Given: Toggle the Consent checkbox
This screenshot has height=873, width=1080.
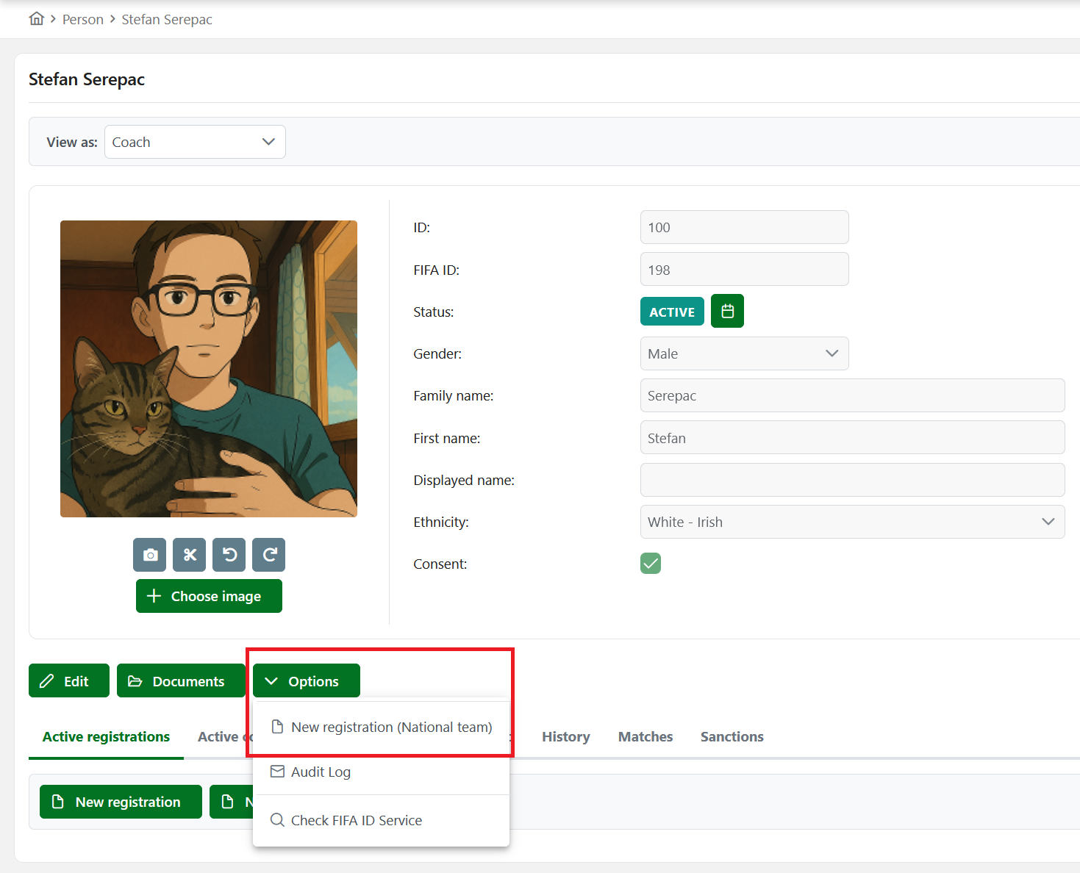Looking at the screenshot, I should [x=651, y=564].
